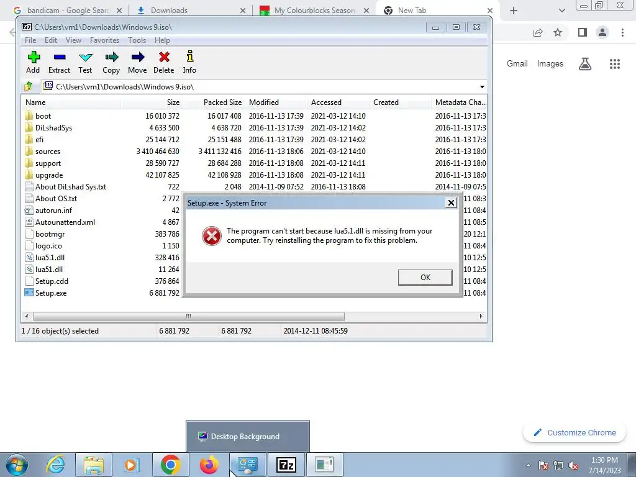Click OK in the System Error dialog
Image resolution: width=636 pixels, height=477 pixels.
coord(425,278)
